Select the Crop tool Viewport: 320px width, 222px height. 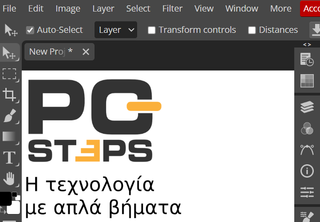[10, 95]
